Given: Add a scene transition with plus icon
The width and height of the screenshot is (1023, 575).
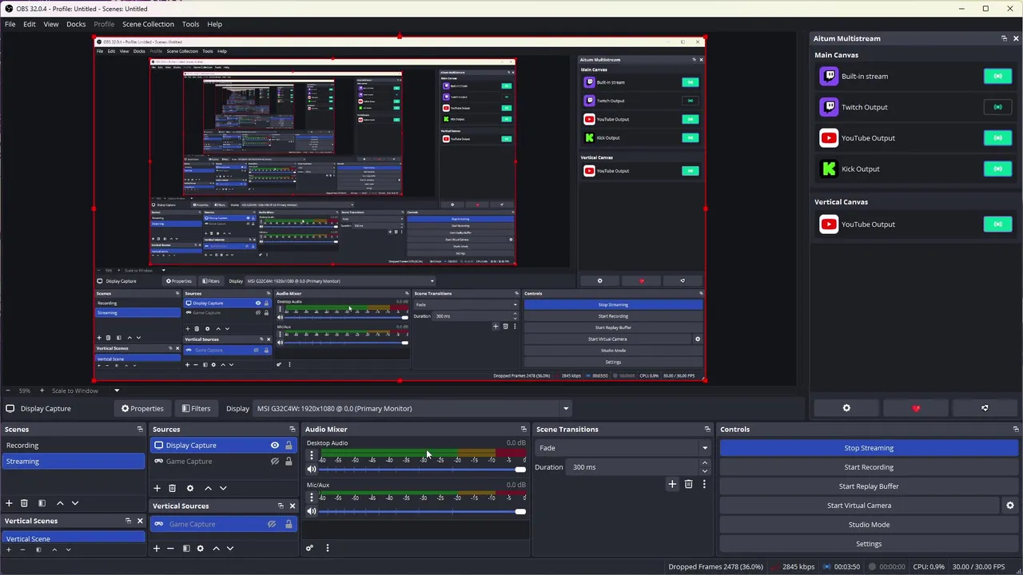Looking at the screenshot, I should point(672,484).
